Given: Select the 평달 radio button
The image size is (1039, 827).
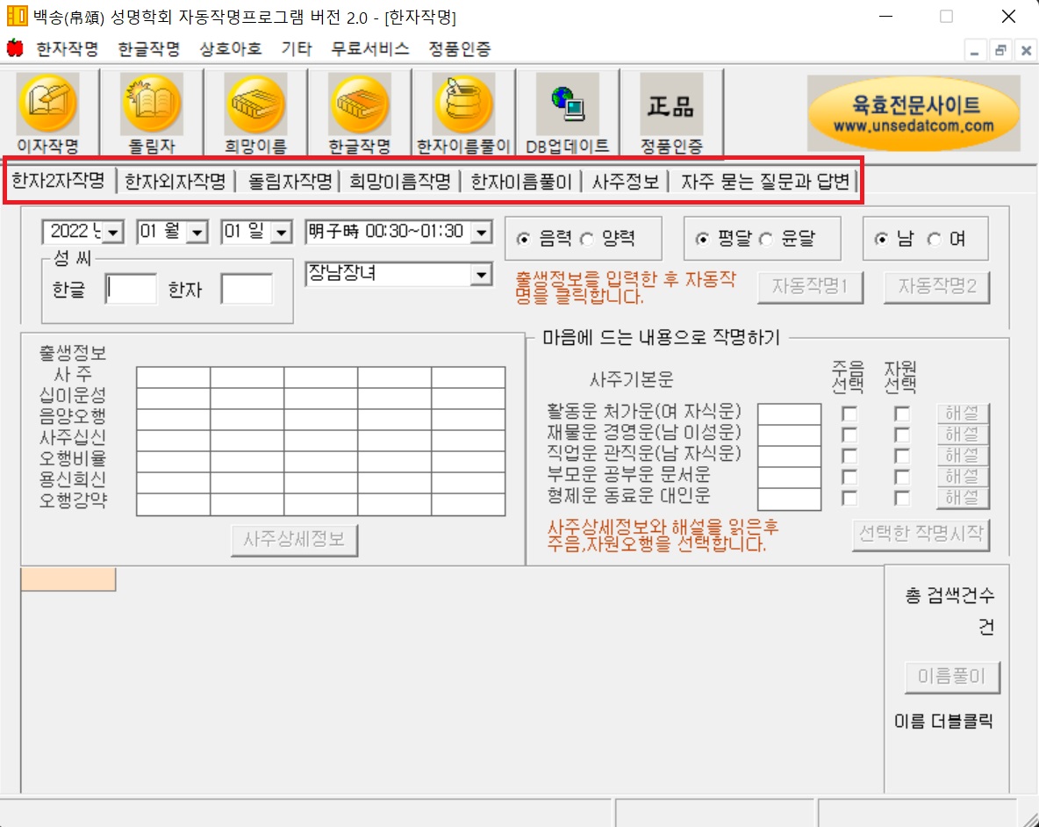Looking at the screenshot, I should (x=702, y=239).
